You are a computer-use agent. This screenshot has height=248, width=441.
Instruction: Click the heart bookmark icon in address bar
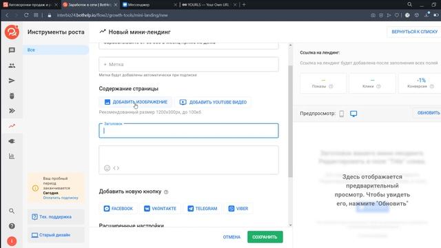(x=397, y=15)
